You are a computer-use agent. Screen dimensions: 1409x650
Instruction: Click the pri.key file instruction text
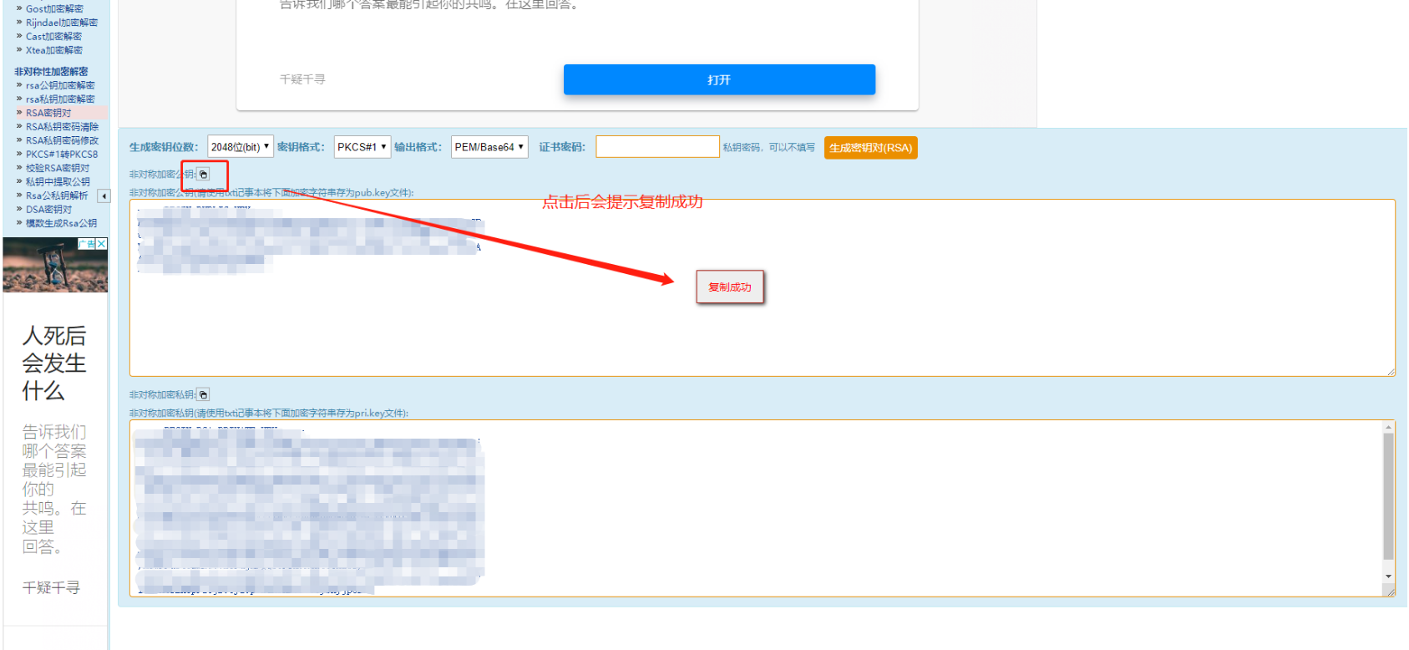269,413
